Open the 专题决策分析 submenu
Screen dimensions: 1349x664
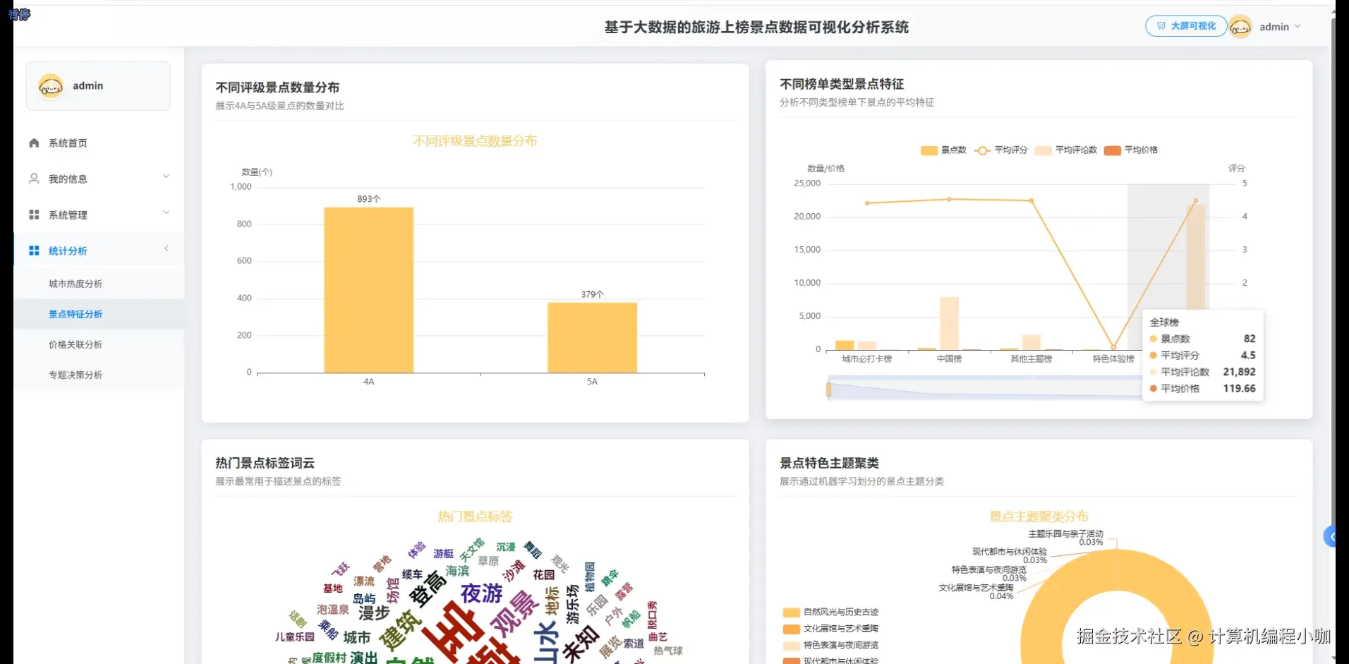point(99,375)
